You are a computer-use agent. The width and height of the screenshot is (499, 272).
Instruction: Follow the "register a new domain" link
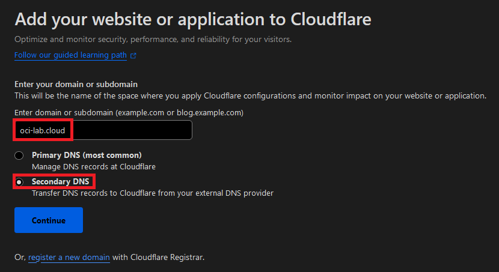69,257
